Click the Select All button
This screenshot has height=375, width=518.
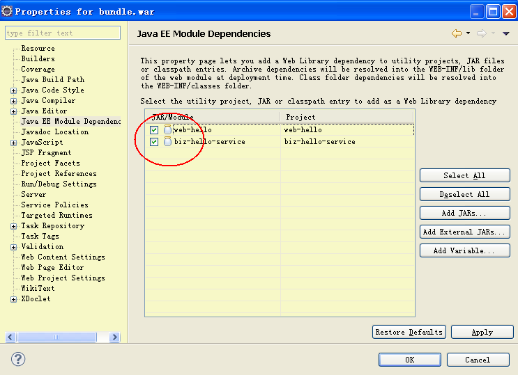465,175
